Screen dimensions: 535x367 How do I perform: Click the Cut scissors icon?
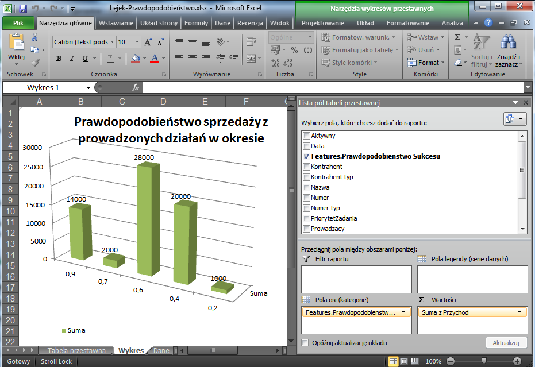35,37
